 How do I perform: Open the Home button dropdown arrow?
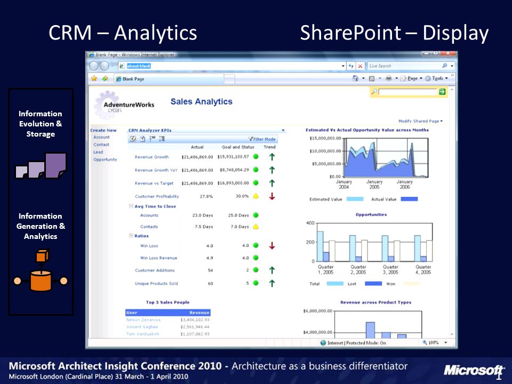point(363,78)
